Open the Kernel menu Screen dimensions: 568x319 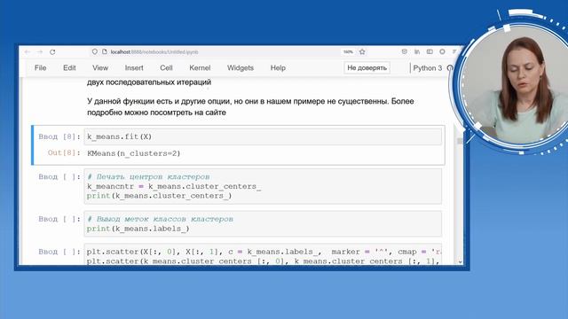[x=200, y=68]
